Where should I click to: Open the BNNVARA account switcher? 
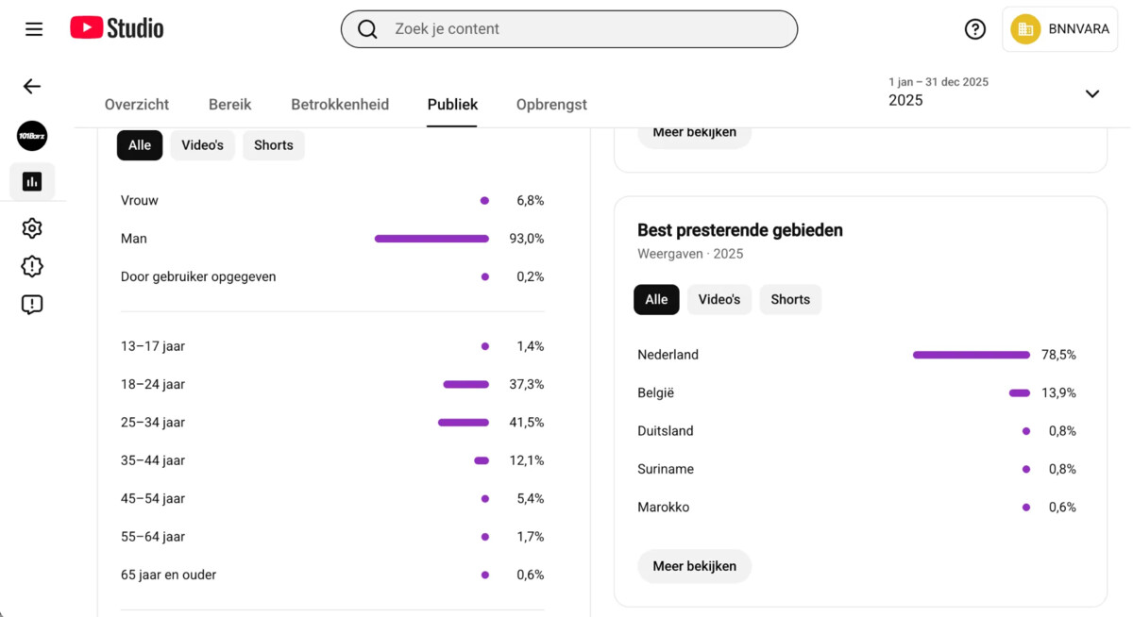coord(1060,29)
